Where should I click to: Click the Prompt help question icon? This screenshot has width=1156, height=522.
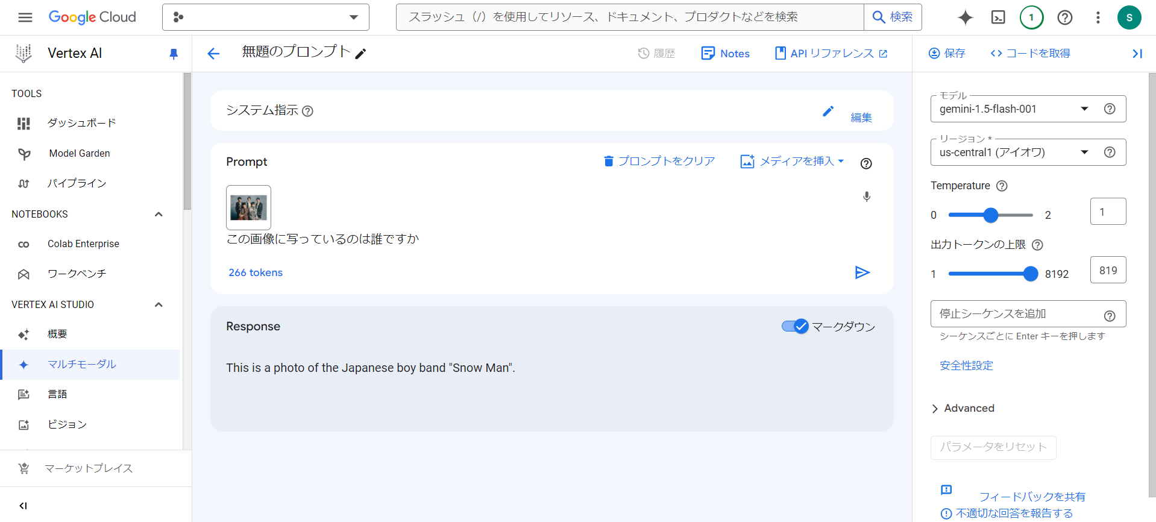coord(866,163)
